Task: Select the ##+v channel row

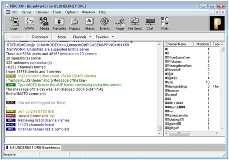Action: tap(192, 111)
